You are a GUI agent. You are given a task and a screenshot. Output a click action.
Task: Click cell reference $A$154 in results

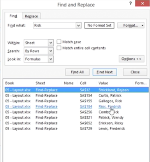pos(86,95)
